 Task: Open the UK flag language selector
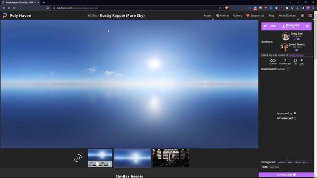tap(310, 15)
